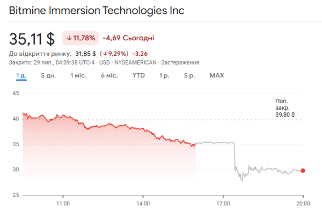Click the -4,69 Сьогодні change text
Image resolution: width=322 pixels, height=215 pixels.
(129, 38)
